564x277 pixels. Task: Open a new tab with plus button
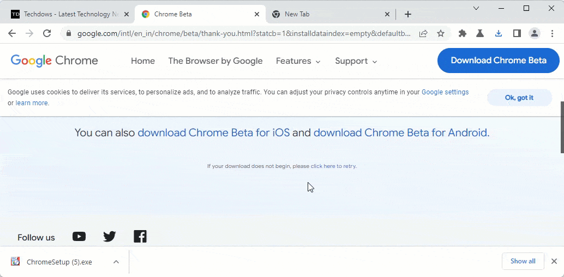click(408, 14)
